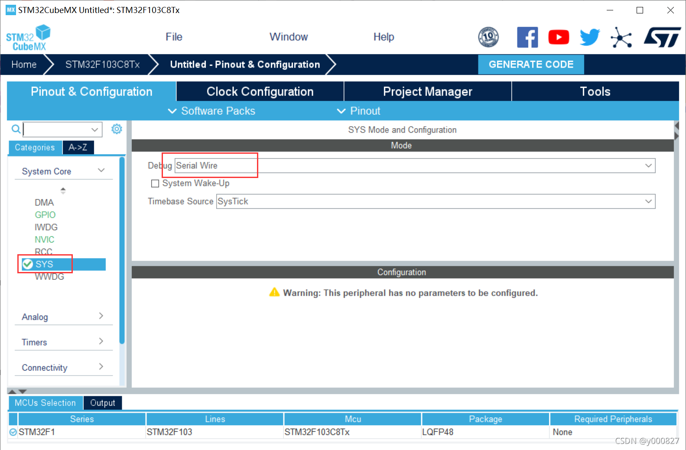Open the YouTube icon link

click(x=559, y=37)
